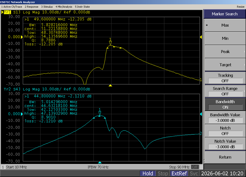Open the Stimulus menu
Image resolution: width=246 pixels, height=177 pixels.
[x=47, y=7]
